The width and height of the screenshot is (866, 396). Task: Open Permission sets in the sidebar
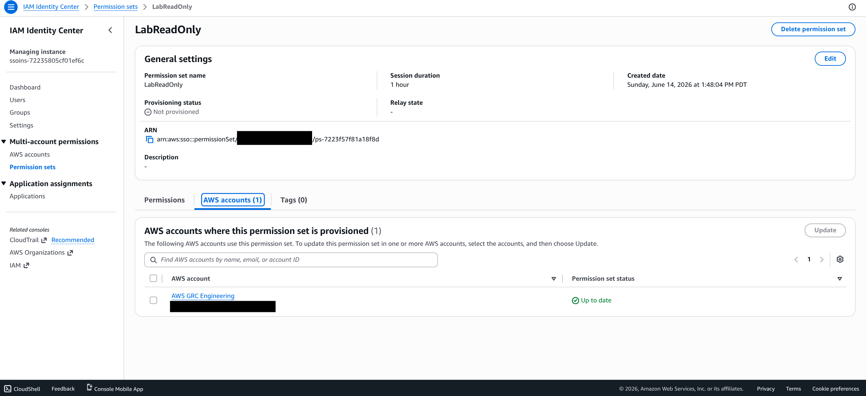point(33,167)
